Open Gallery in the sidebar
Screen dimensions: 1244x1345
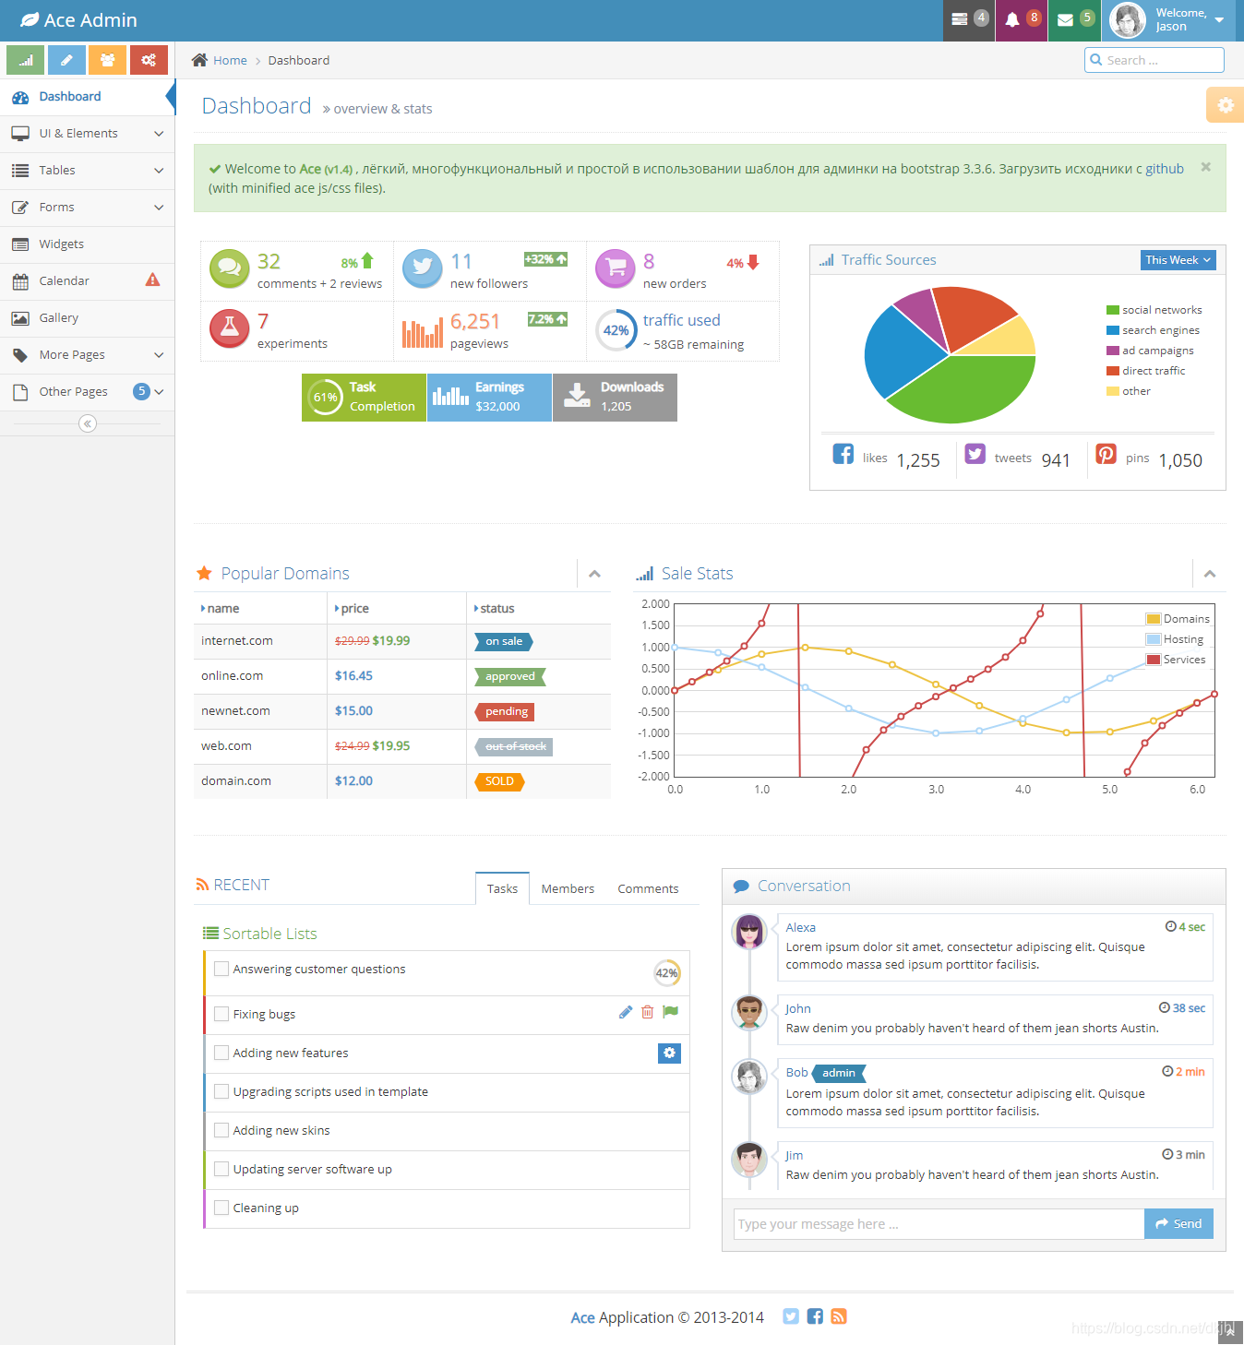coord(87,318)
